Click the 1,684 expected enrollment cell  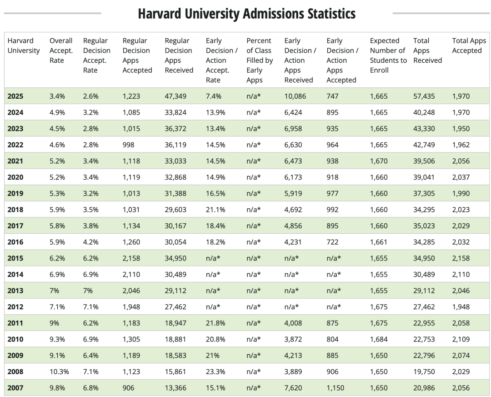click(379, 339)
